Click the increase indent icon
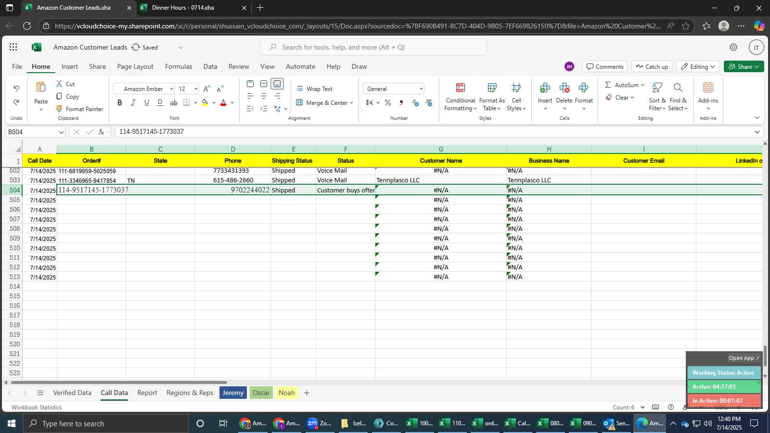This screenshot has height=433, width=770. point(264,109)
